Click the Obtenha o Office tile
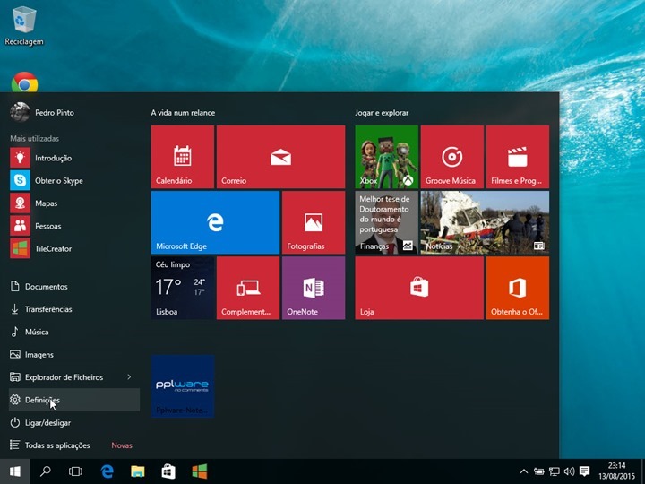The image size is (645, 484). [518, 288]
